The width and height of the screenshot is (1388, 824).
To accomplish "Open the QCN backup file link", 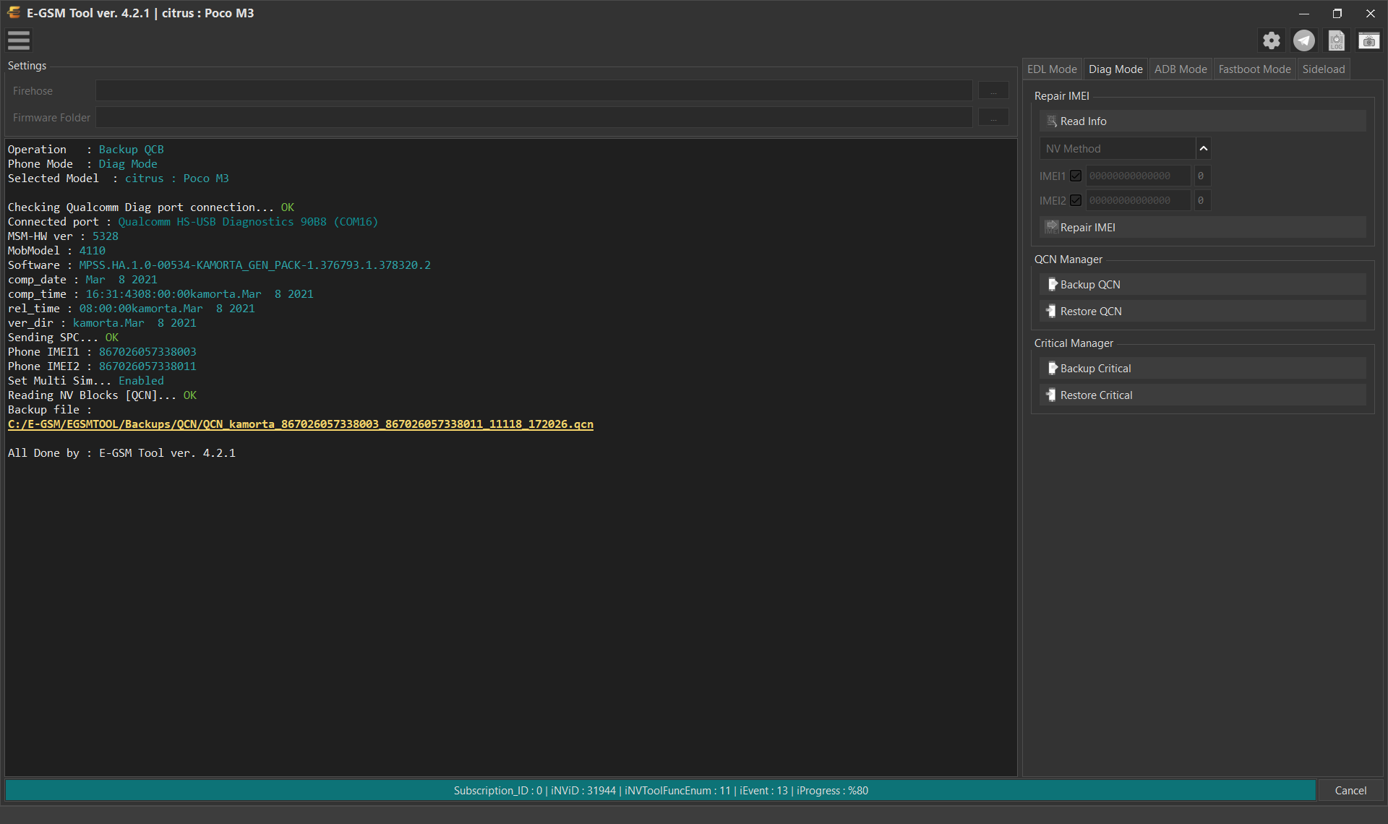I will tap(301, 424).
